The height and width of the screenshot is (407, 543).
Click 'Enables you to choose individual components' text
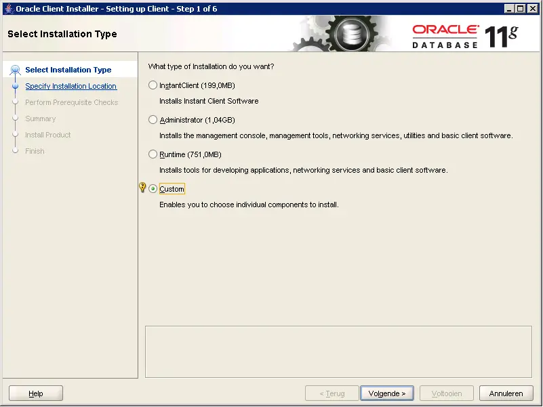(249, 205)
